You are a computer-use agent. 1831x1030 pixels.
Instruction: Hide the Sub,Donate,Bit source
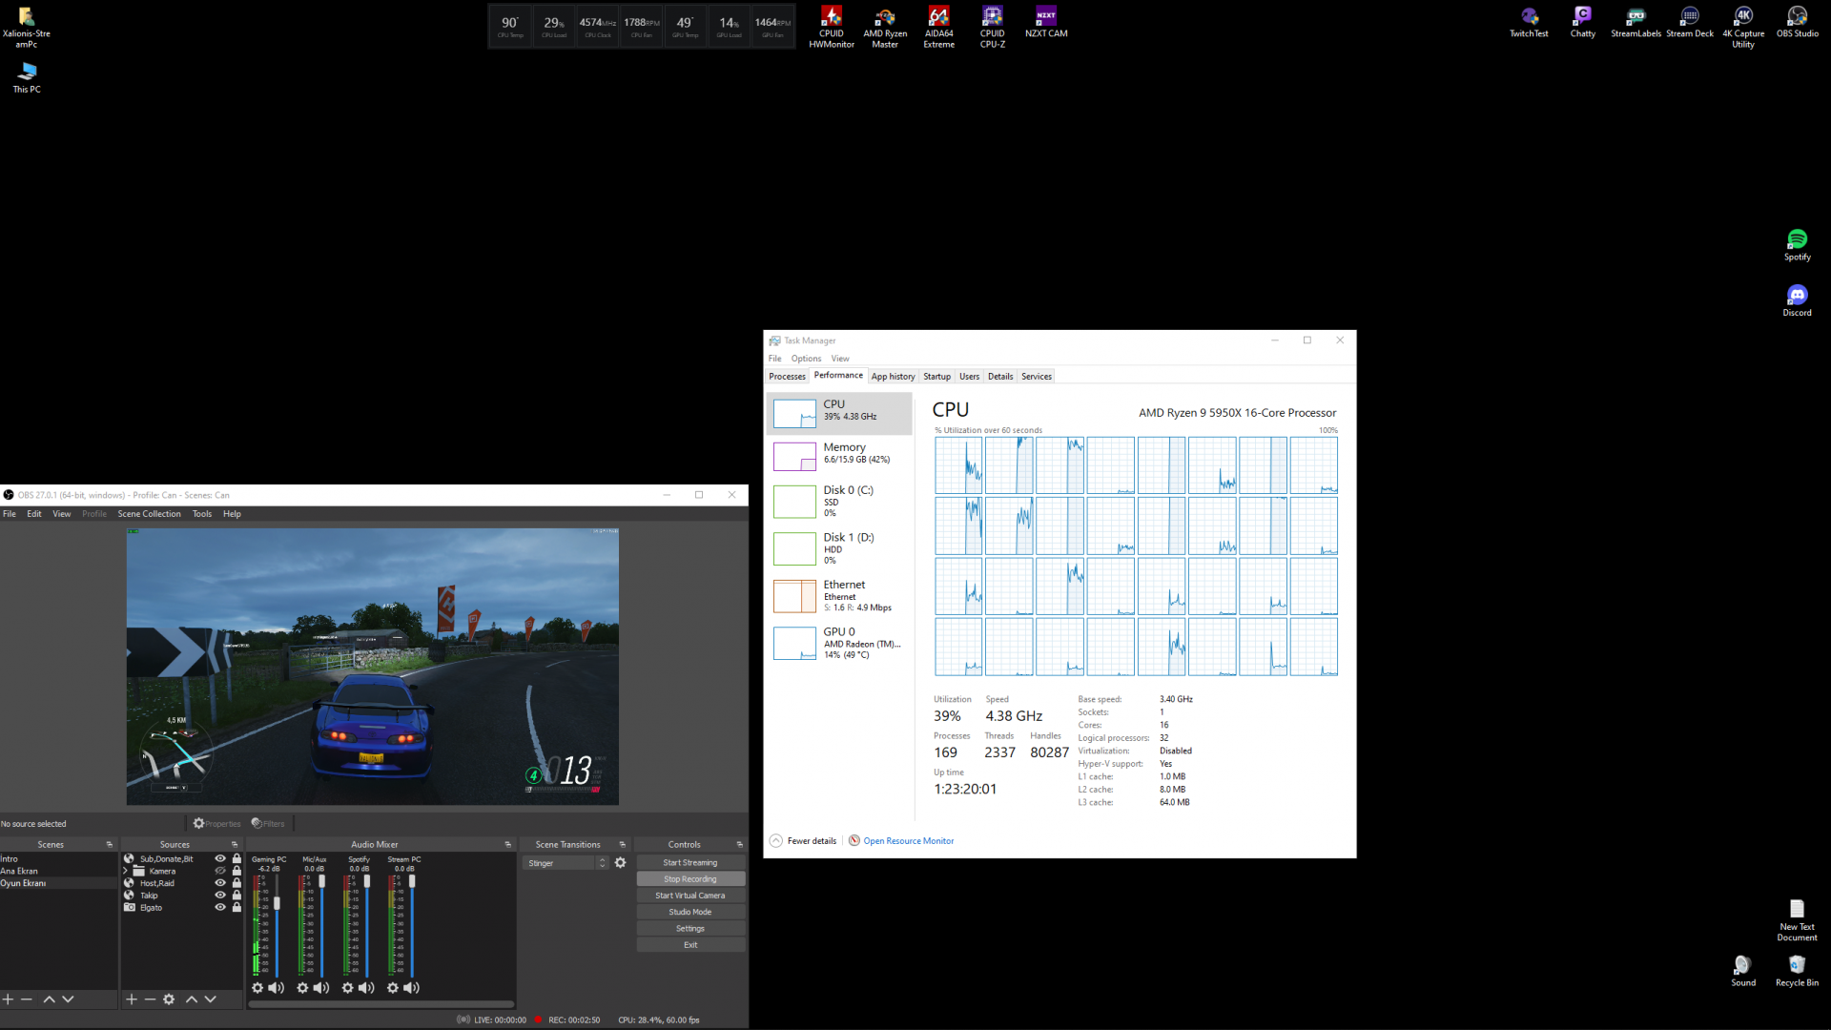[x=220, y=859]
